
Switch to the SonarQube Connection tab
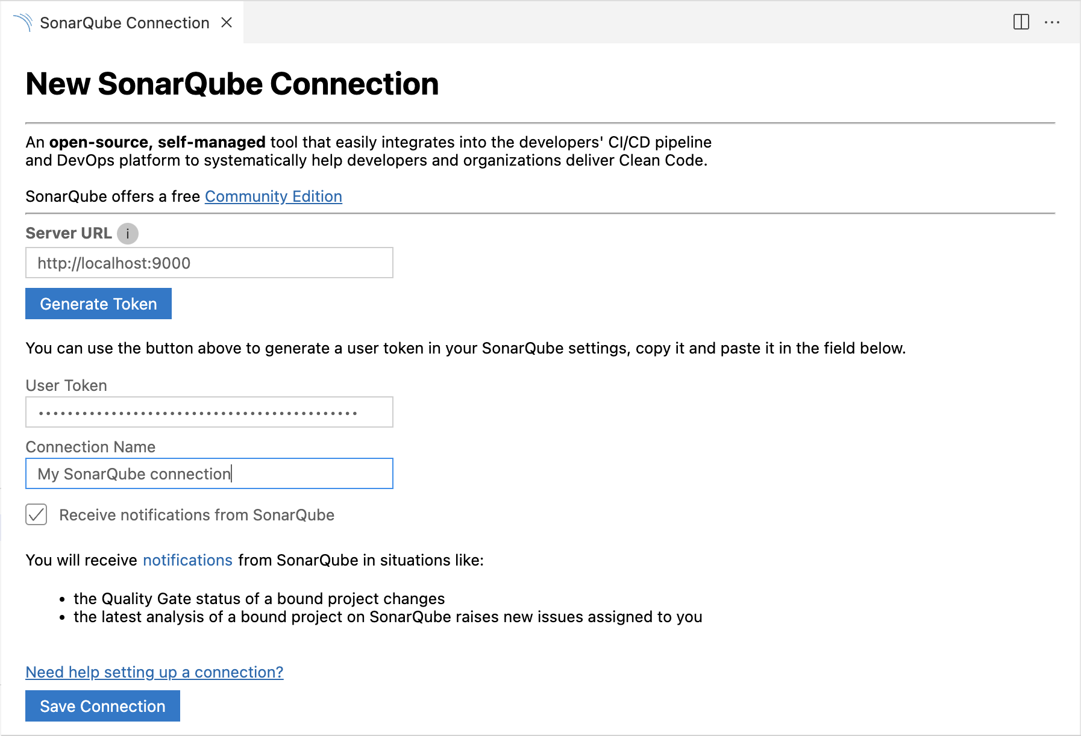(x=121, y=22)
